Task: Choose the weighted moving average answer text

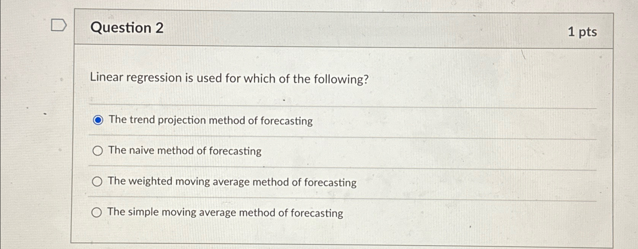Action: tap(231, 181)
